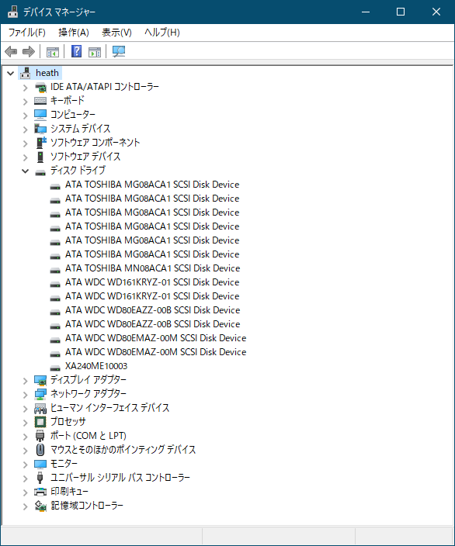Select ATA TOSHIBA MN08ACA1 SCSI Disk Device
The image size is (455, 546).
152,268
